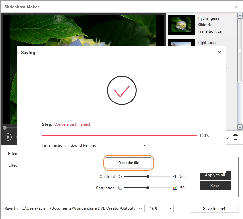
Task: Select the Hydrangeas slide thumbnail
Action: click(x=181, y=25)
